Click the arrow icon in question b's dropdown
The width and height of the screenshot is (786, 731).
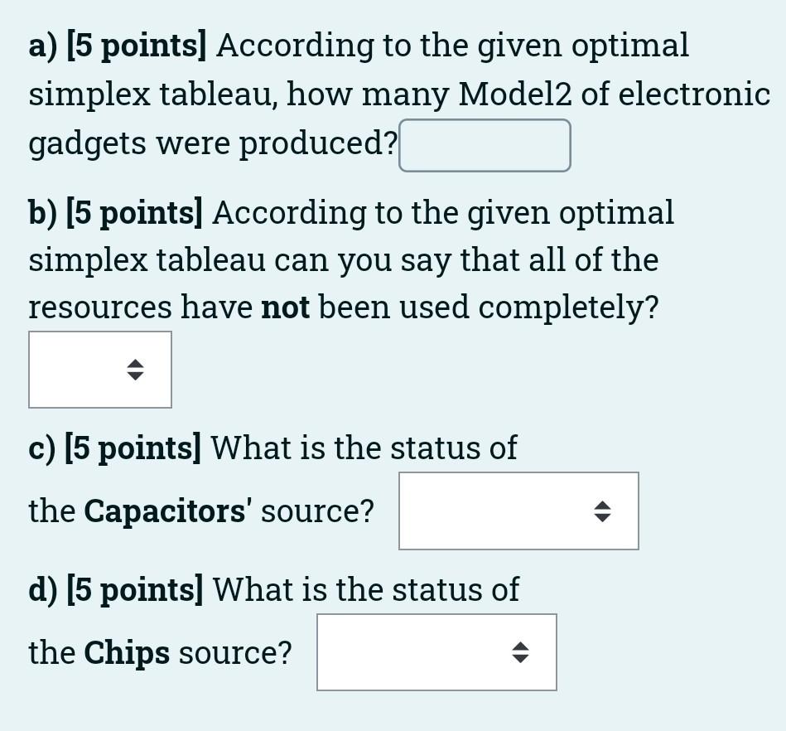pyautogui.click(x=135, y=370)
